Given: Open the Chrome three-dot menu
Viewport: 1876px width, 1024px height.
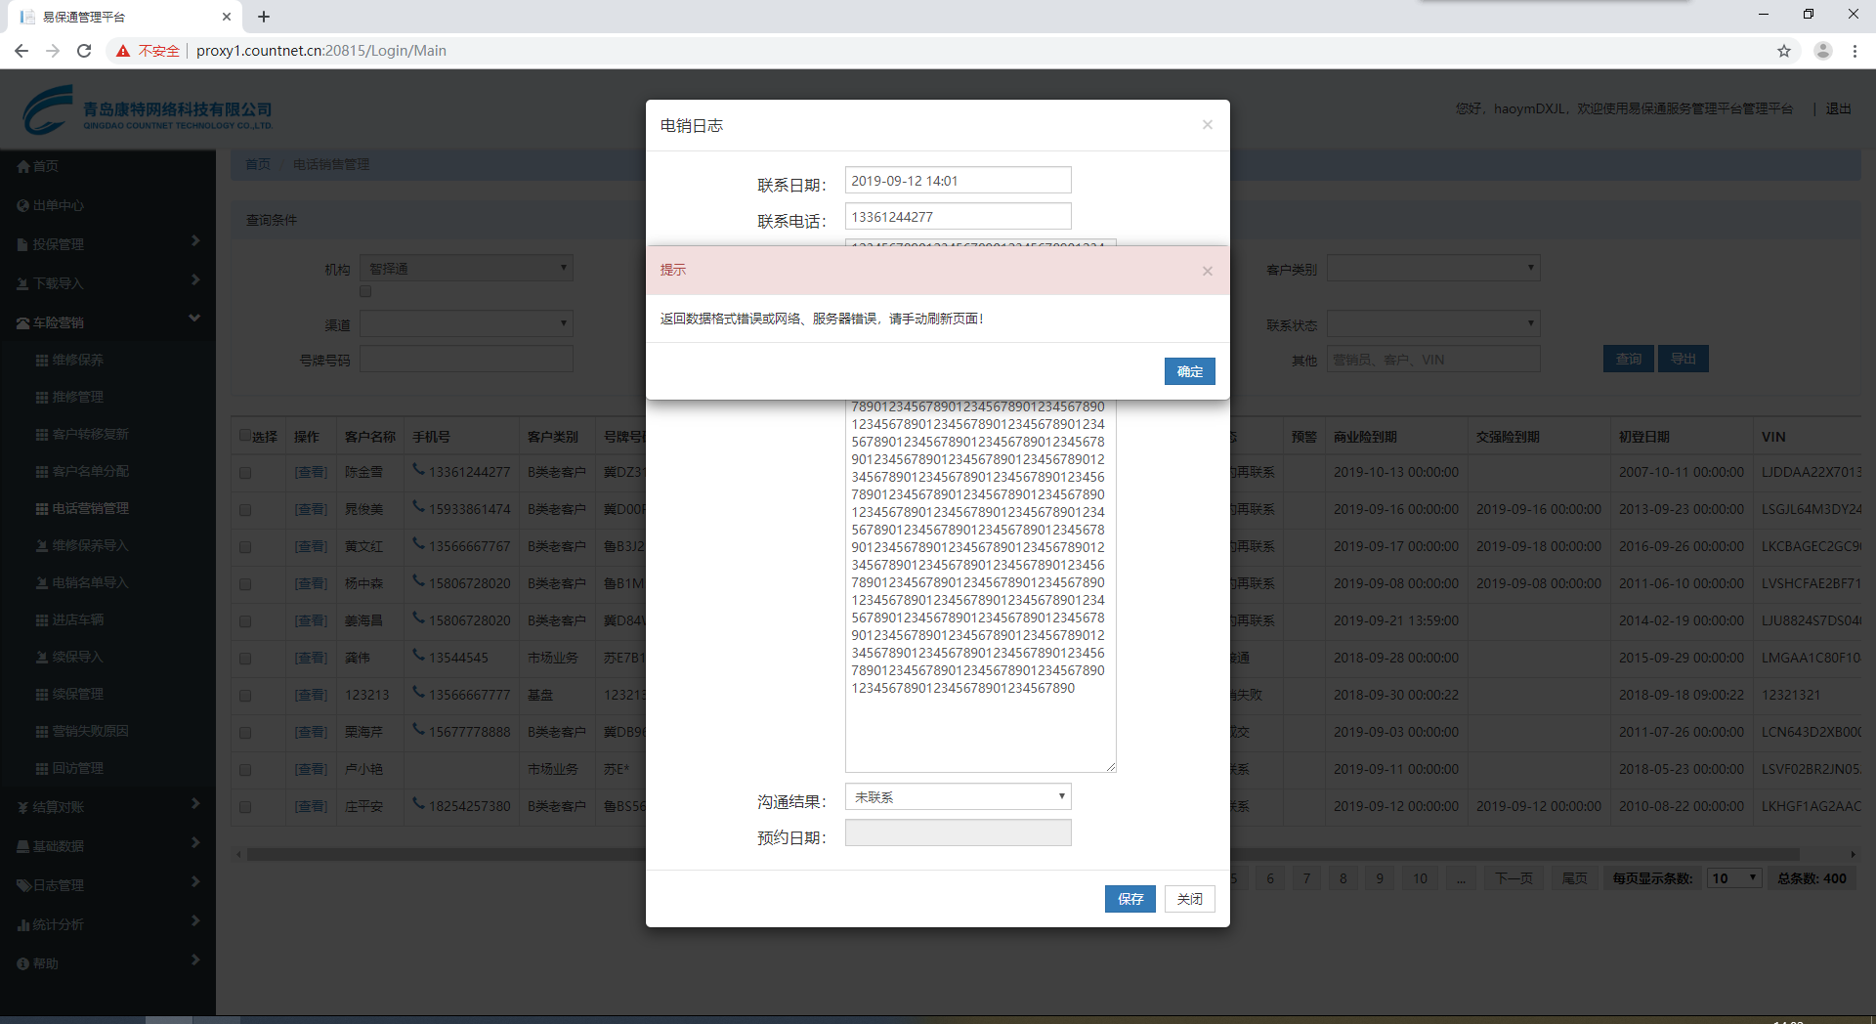Looking at the screenshot, I should pos(1855,51).
